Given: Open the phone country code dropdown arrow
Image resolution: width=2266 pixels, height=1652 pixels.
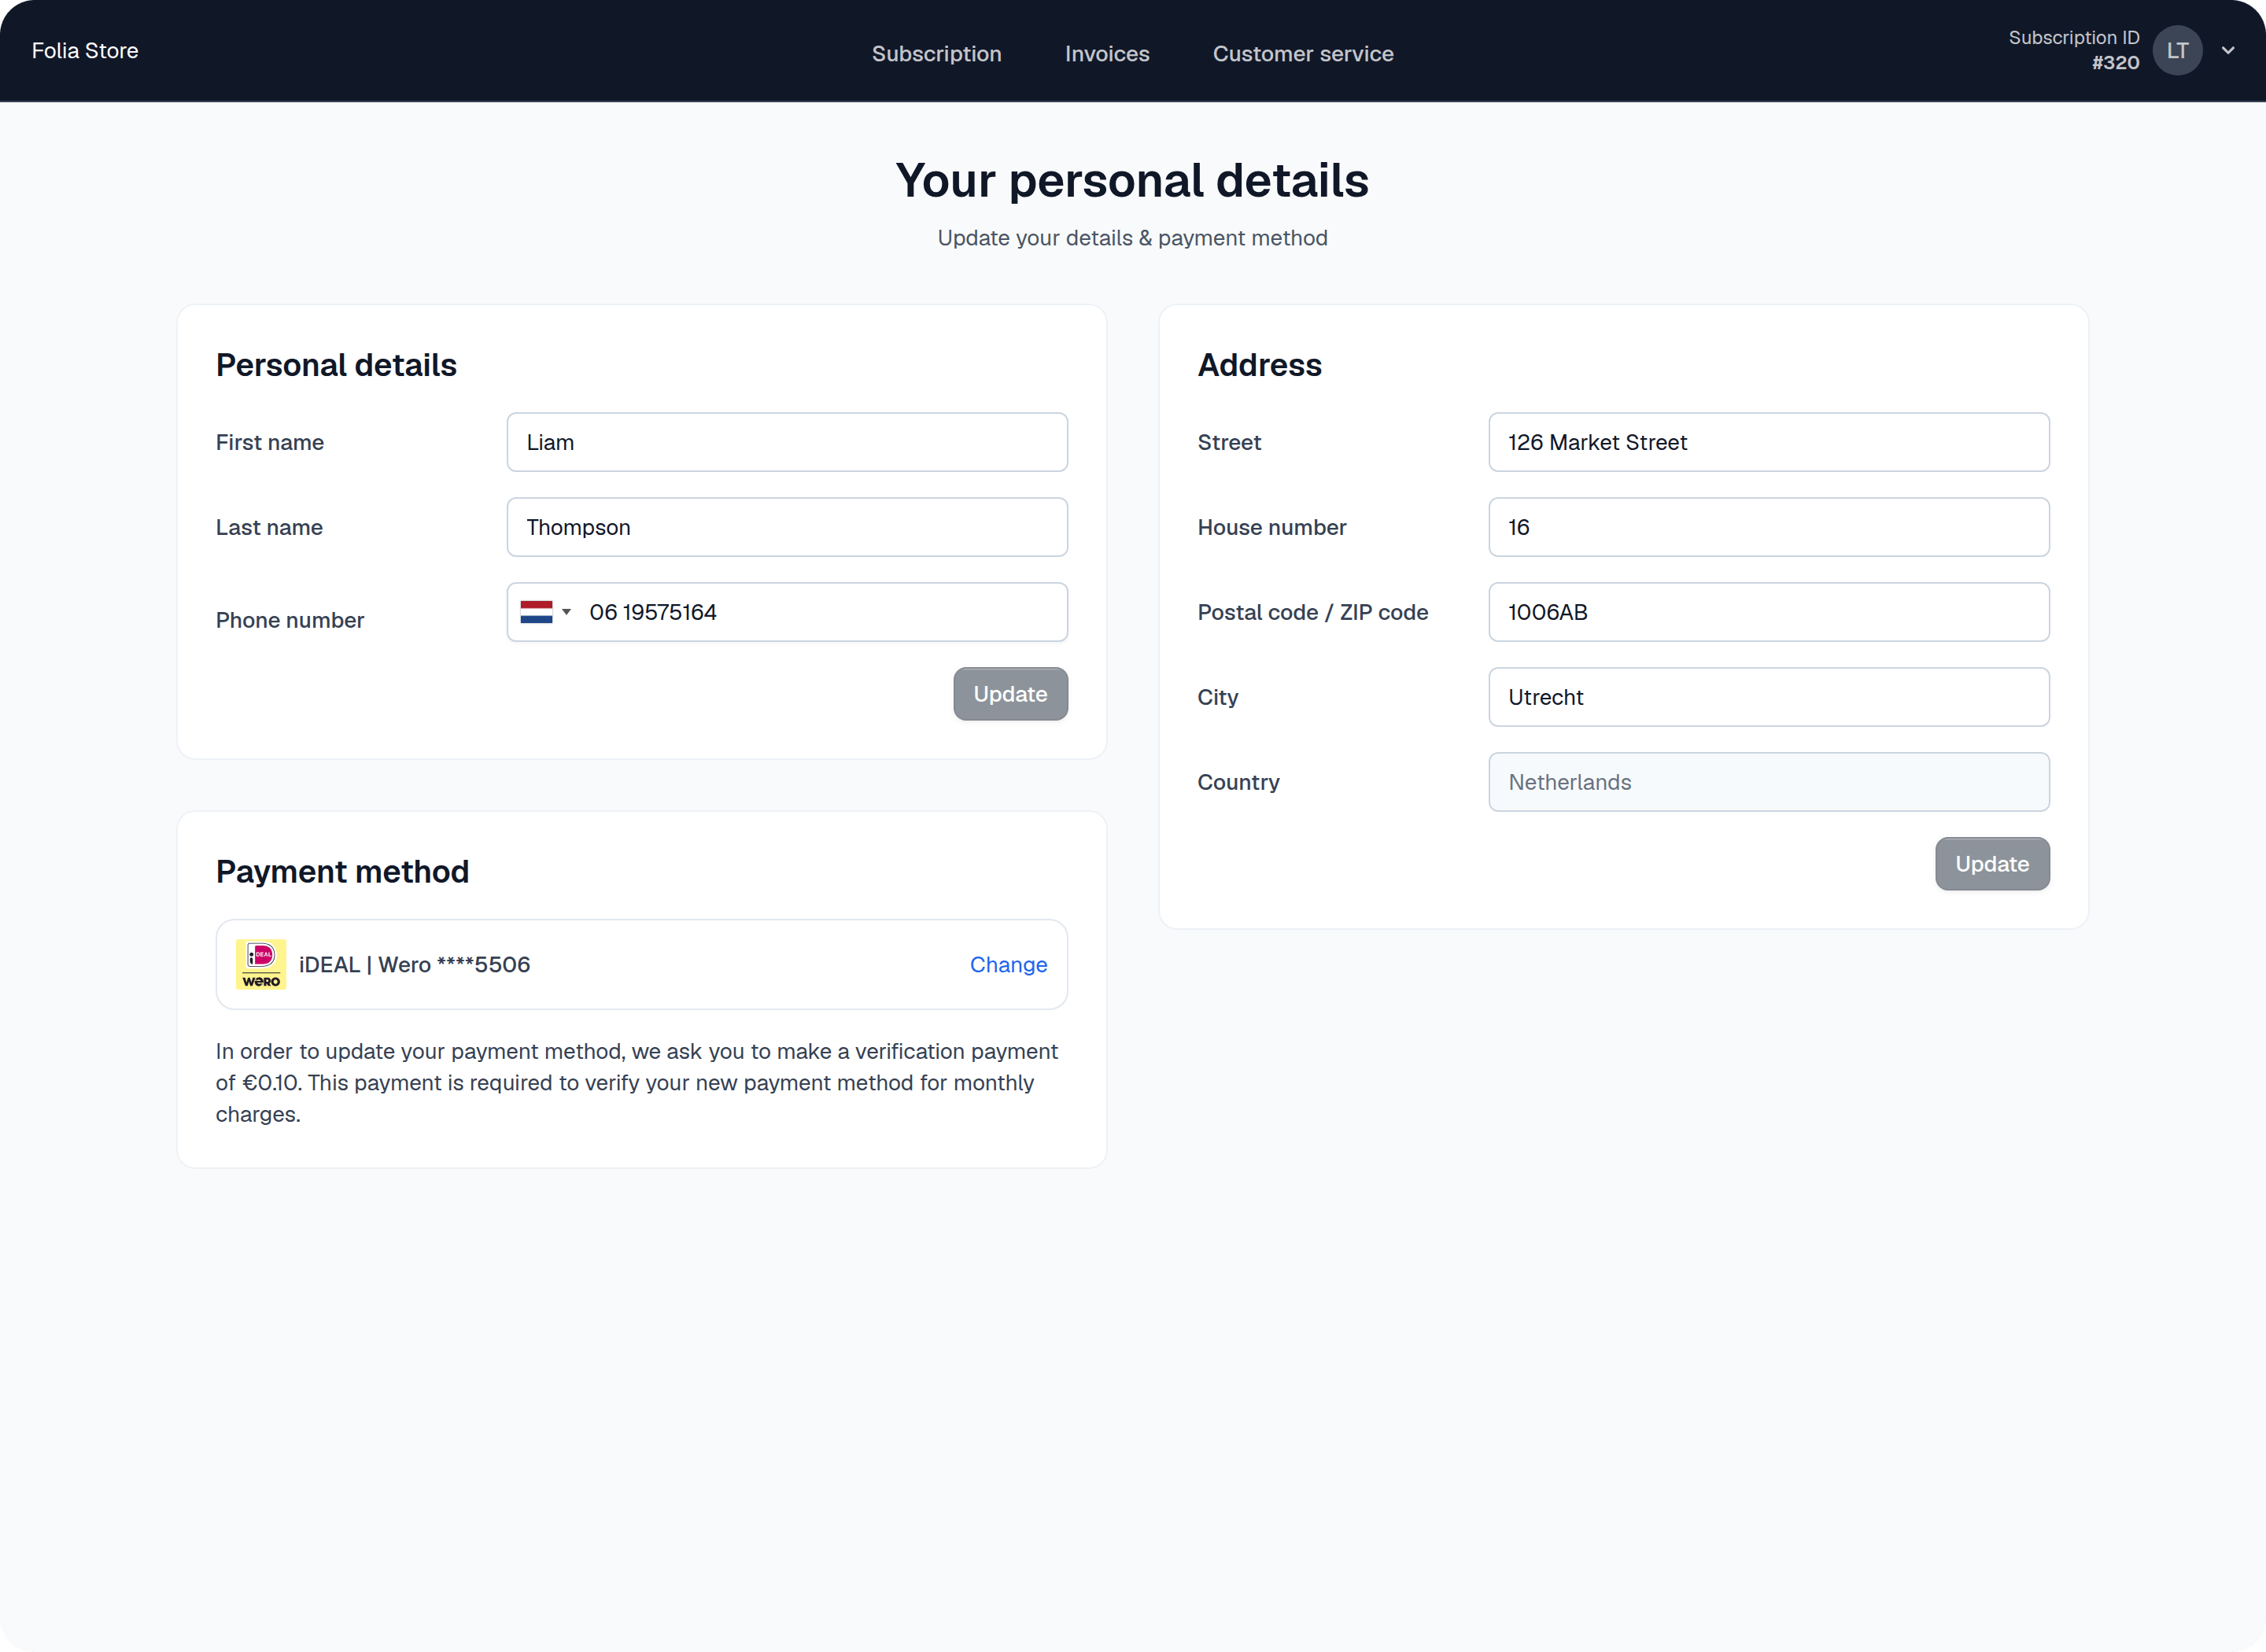Looking at the screenshot, I should click(x=566, y=612).
